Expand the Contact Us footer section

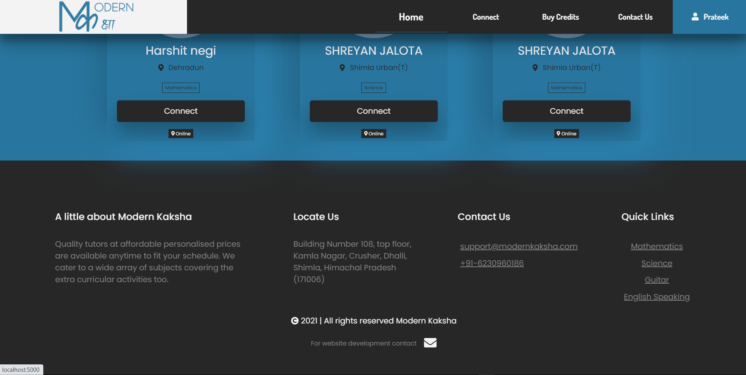[484, 216]
